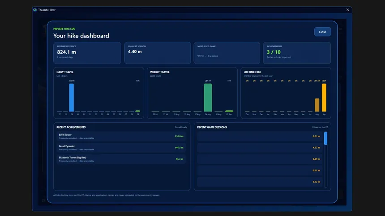
Task: Select the 0.01 m game session row
Action: point(260,136)
